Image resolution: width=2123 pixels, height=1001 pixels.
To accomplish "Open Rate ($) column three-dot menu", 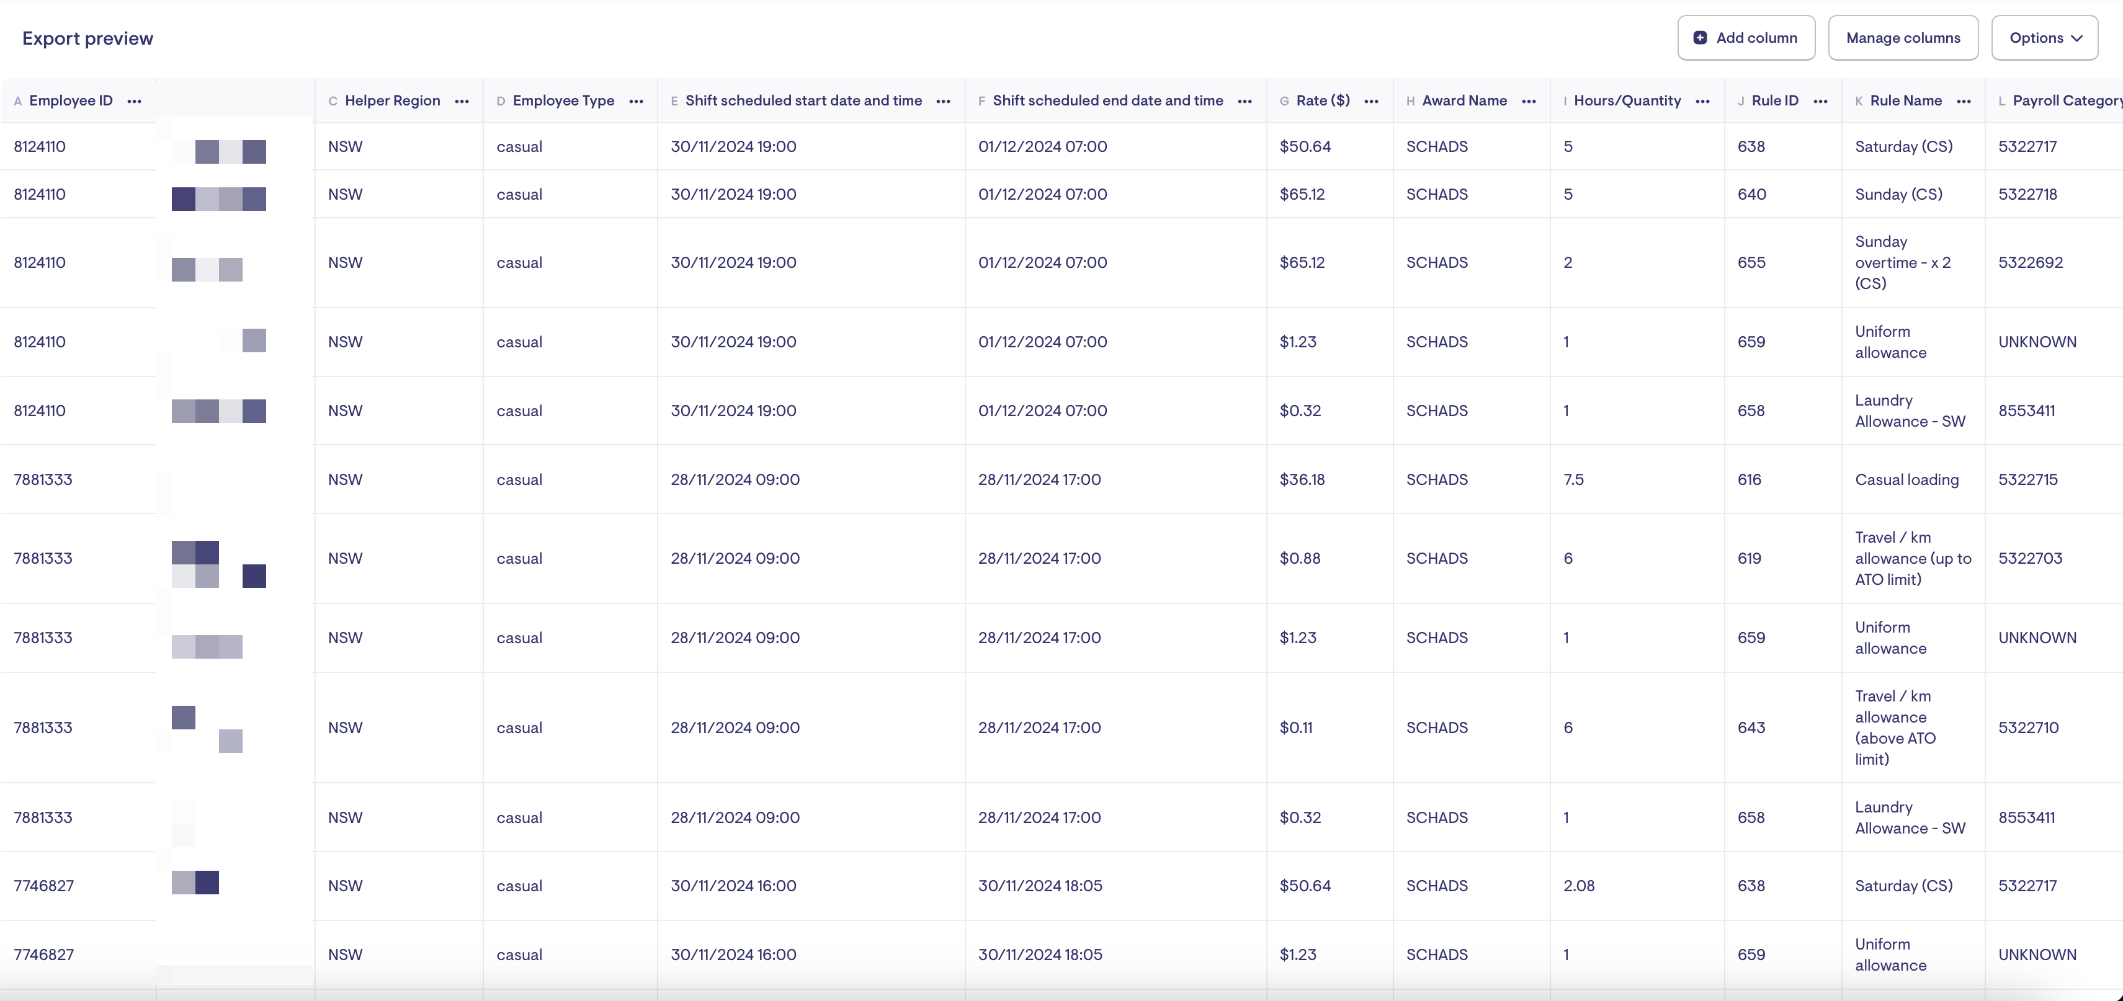I will point(1371,100).
